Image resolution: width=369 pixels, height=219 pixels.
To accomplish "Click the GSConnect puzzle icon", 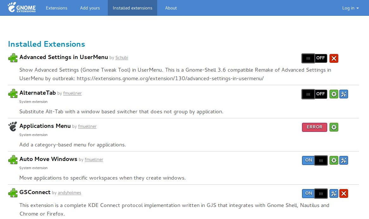I will coord(13,193).
